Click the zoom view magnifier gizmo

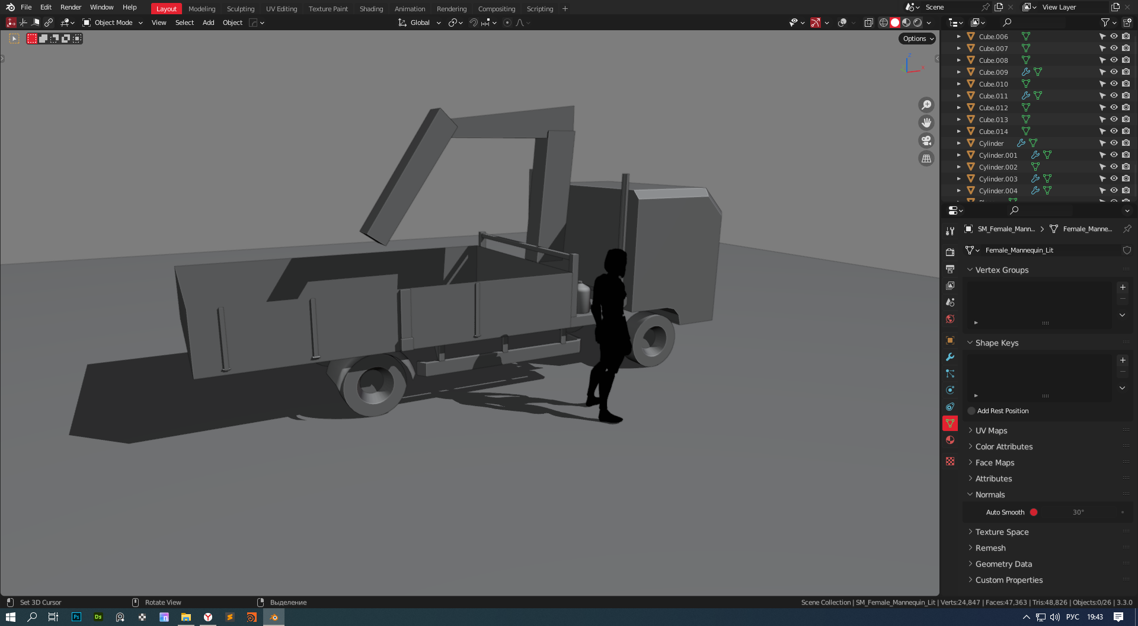[926, 105]
